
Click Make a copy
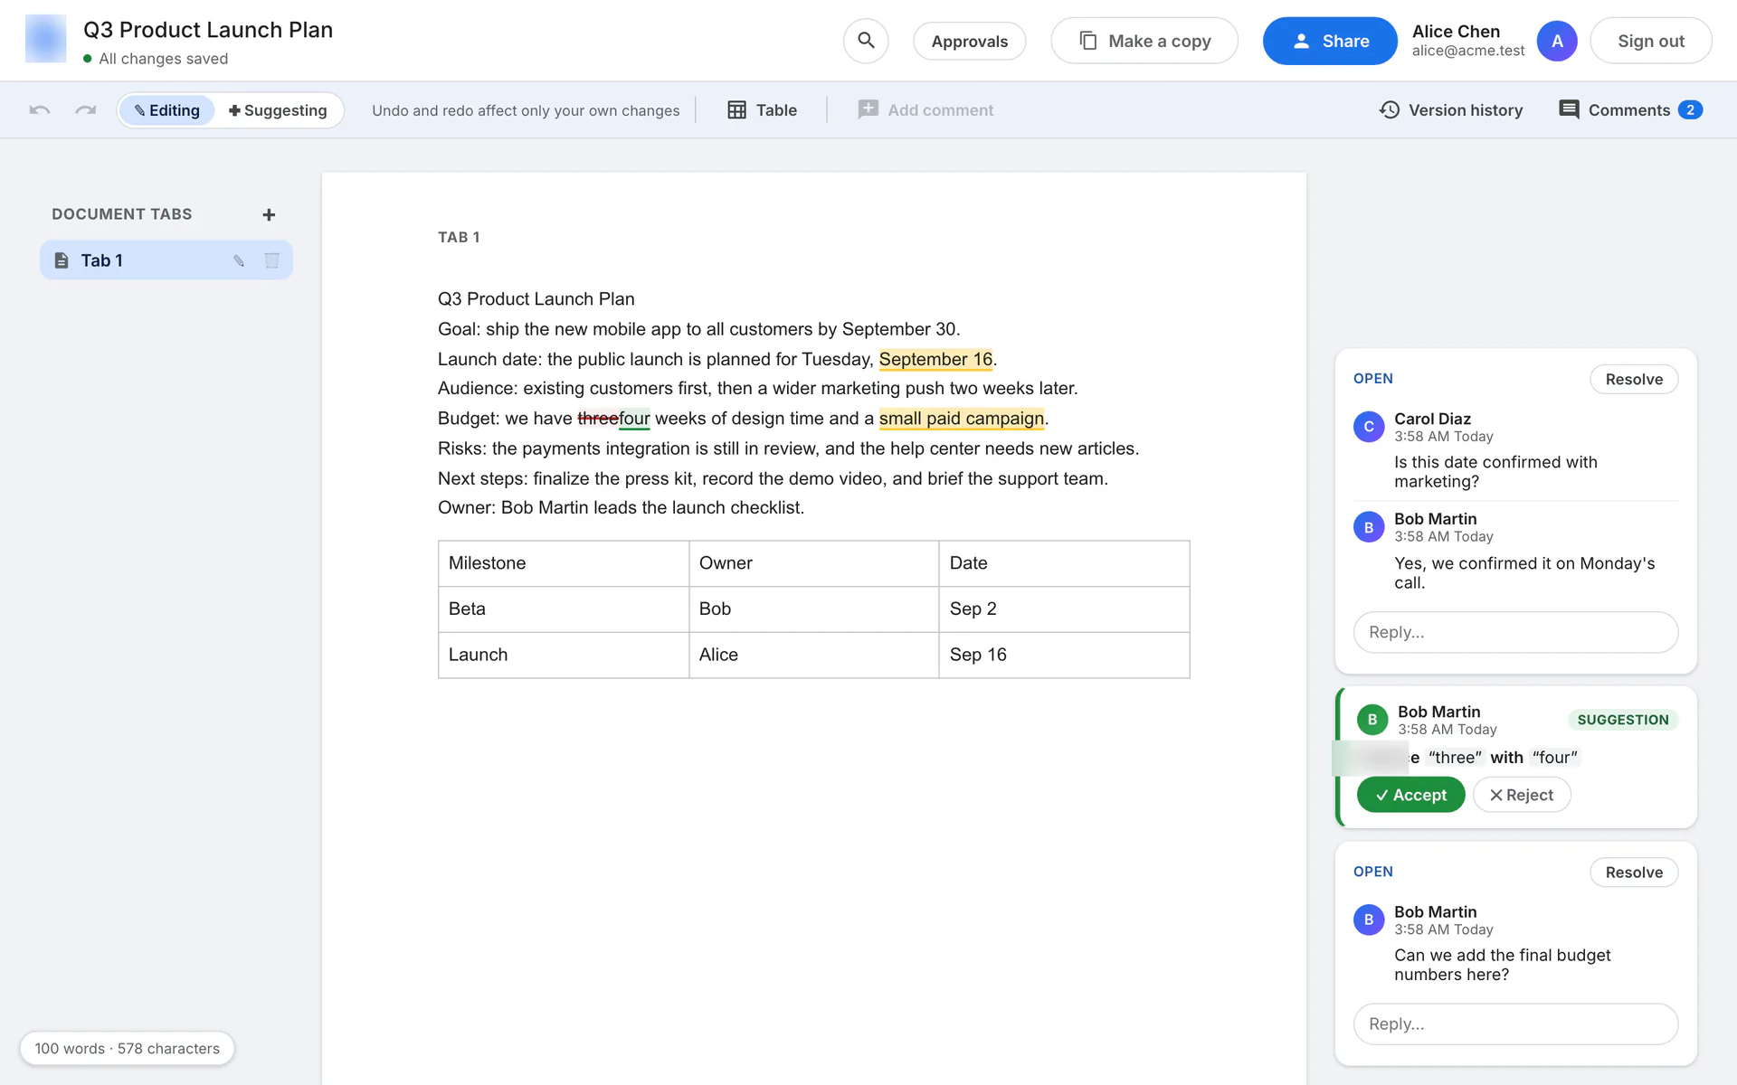point(1144,41)
